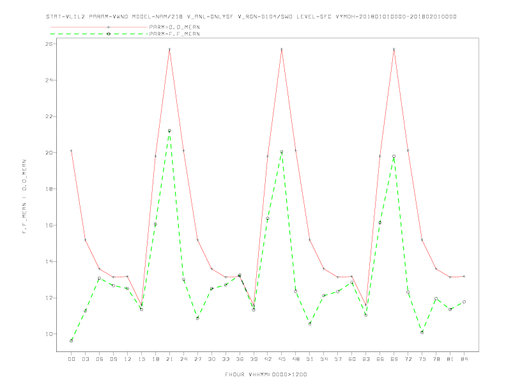Screen dimensions: 506x391
Task: Select red O.O_MEAN peak marker at hour 45
Action: point(282,49)
